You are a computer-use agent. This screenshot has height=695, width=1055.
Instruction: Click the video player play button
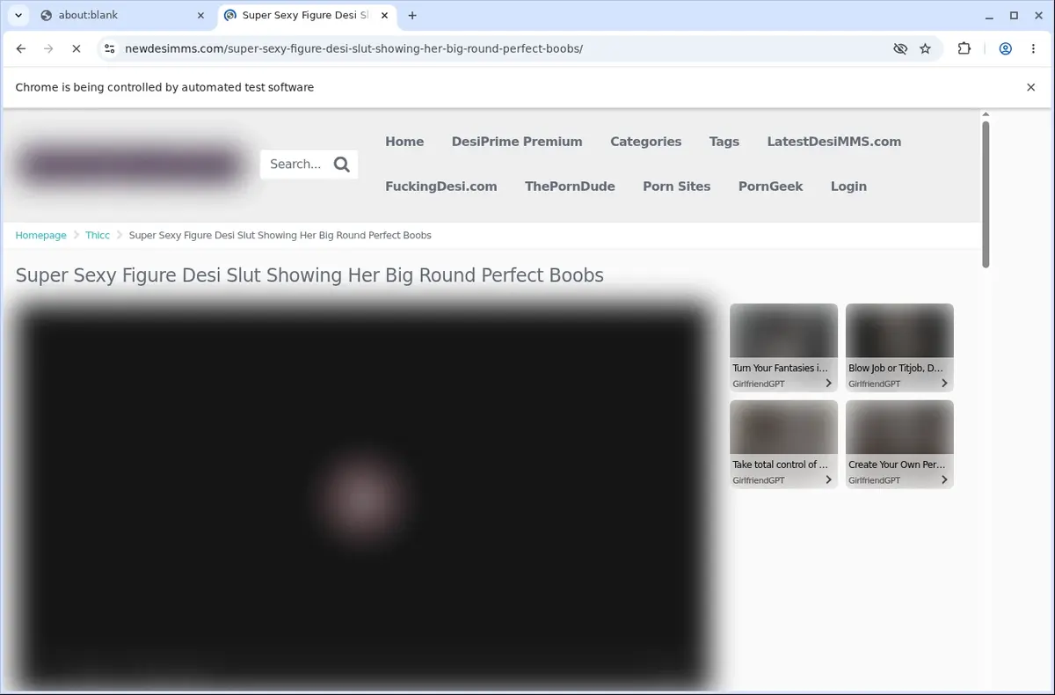click(363, 497)
